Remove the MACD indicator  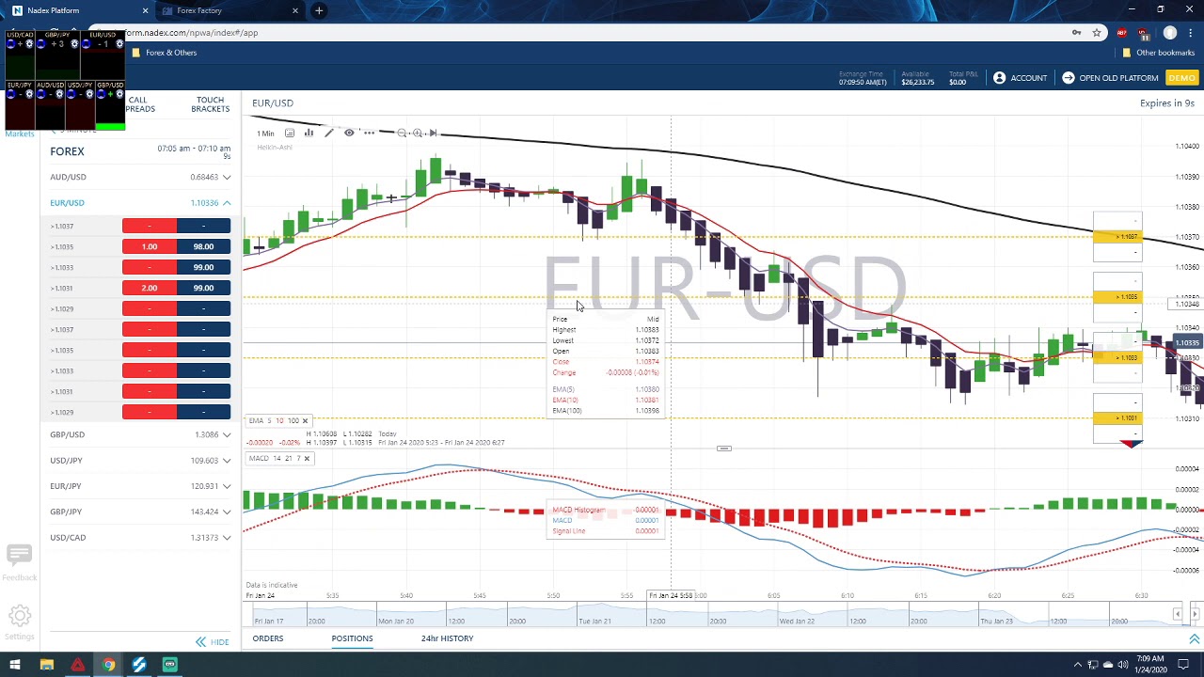click(307, 458)
